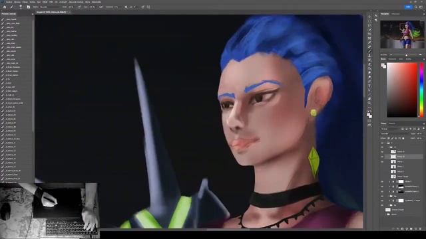
Task: Select the Brush tool in the toolbar
Action: click(x=369, y=51)
